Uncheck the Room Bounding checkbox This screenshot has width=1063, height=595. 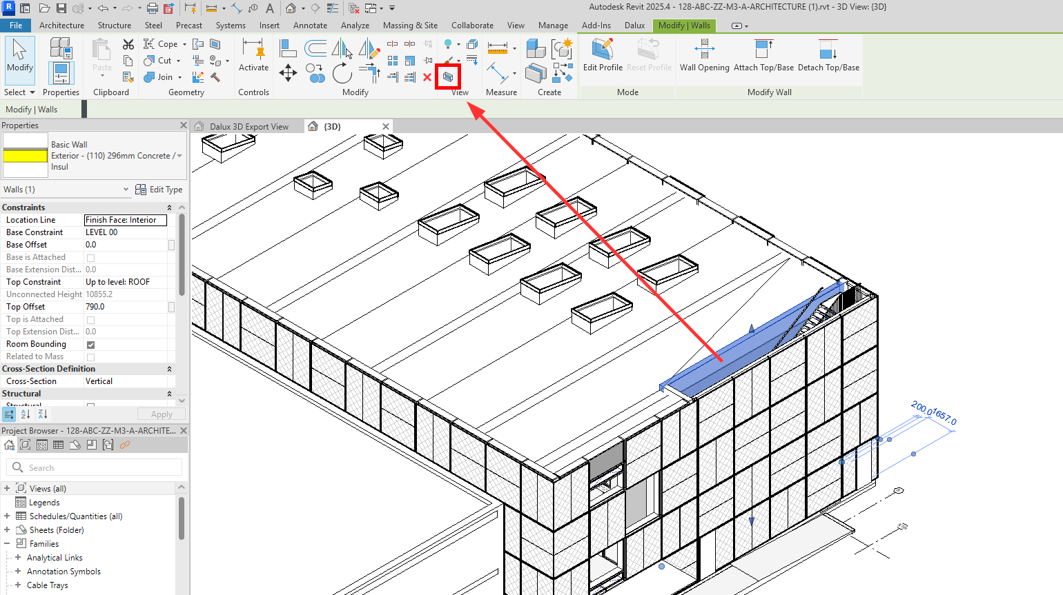[x=90, y=345]
